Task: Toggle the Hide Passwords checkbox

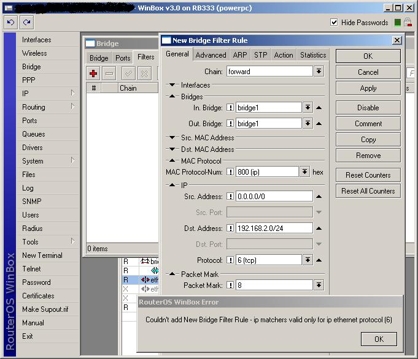Action: click(334, 23)
